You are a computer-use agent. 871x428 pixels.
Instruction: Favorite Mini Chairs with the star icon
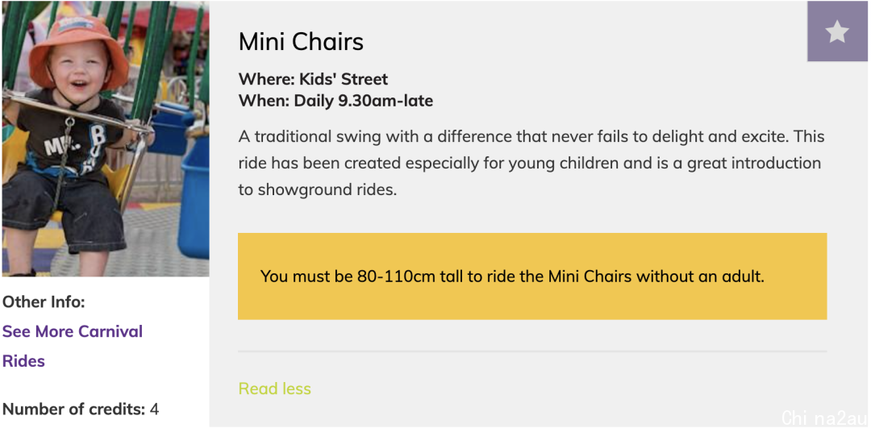(x=837, y=31)
